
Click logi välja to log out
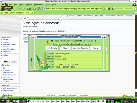pos(128,16)
